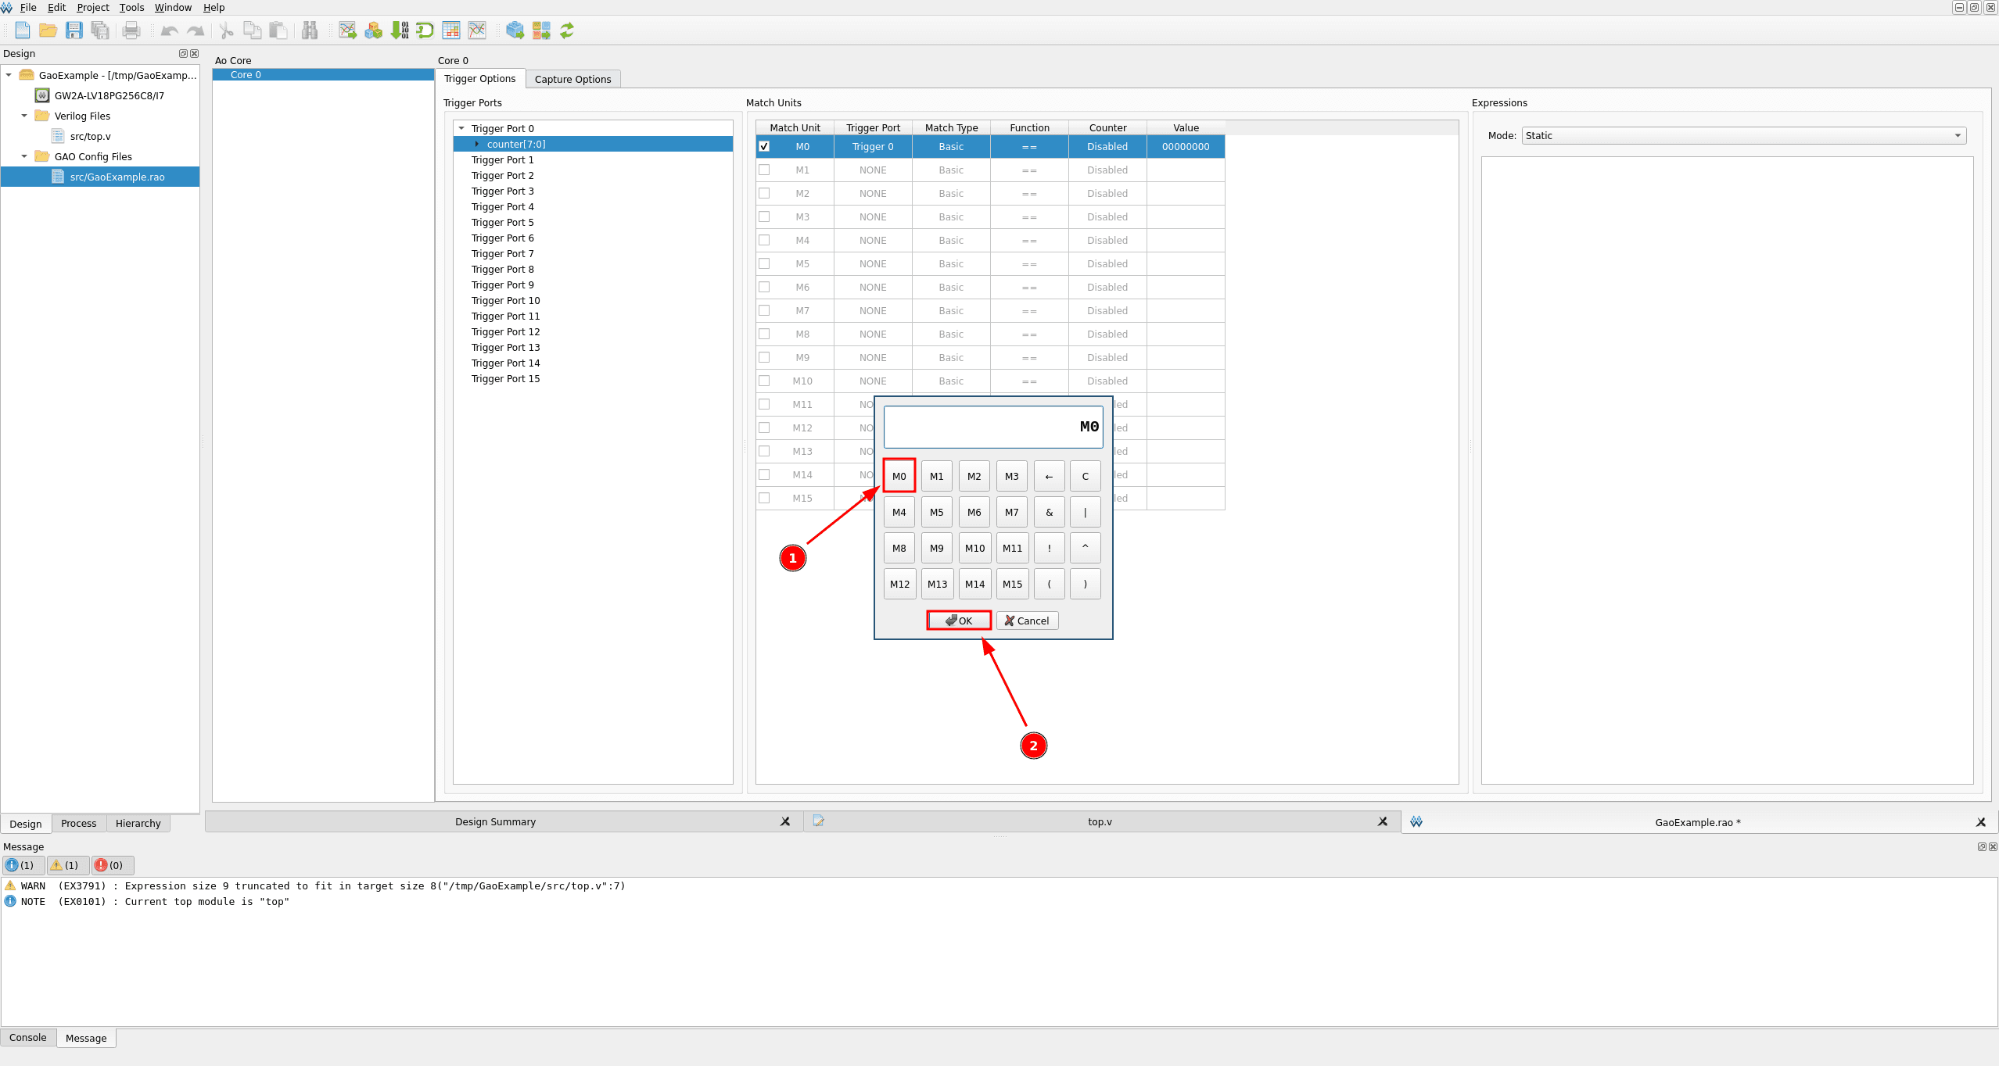Viewport: 1999px width, 1066px height.
Task: Click the Save toolbar icon
Action: (x=74, y=30)
